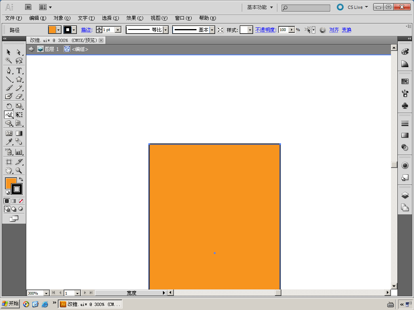
Task: Select the Slice tool
Action: pos(19,162)
